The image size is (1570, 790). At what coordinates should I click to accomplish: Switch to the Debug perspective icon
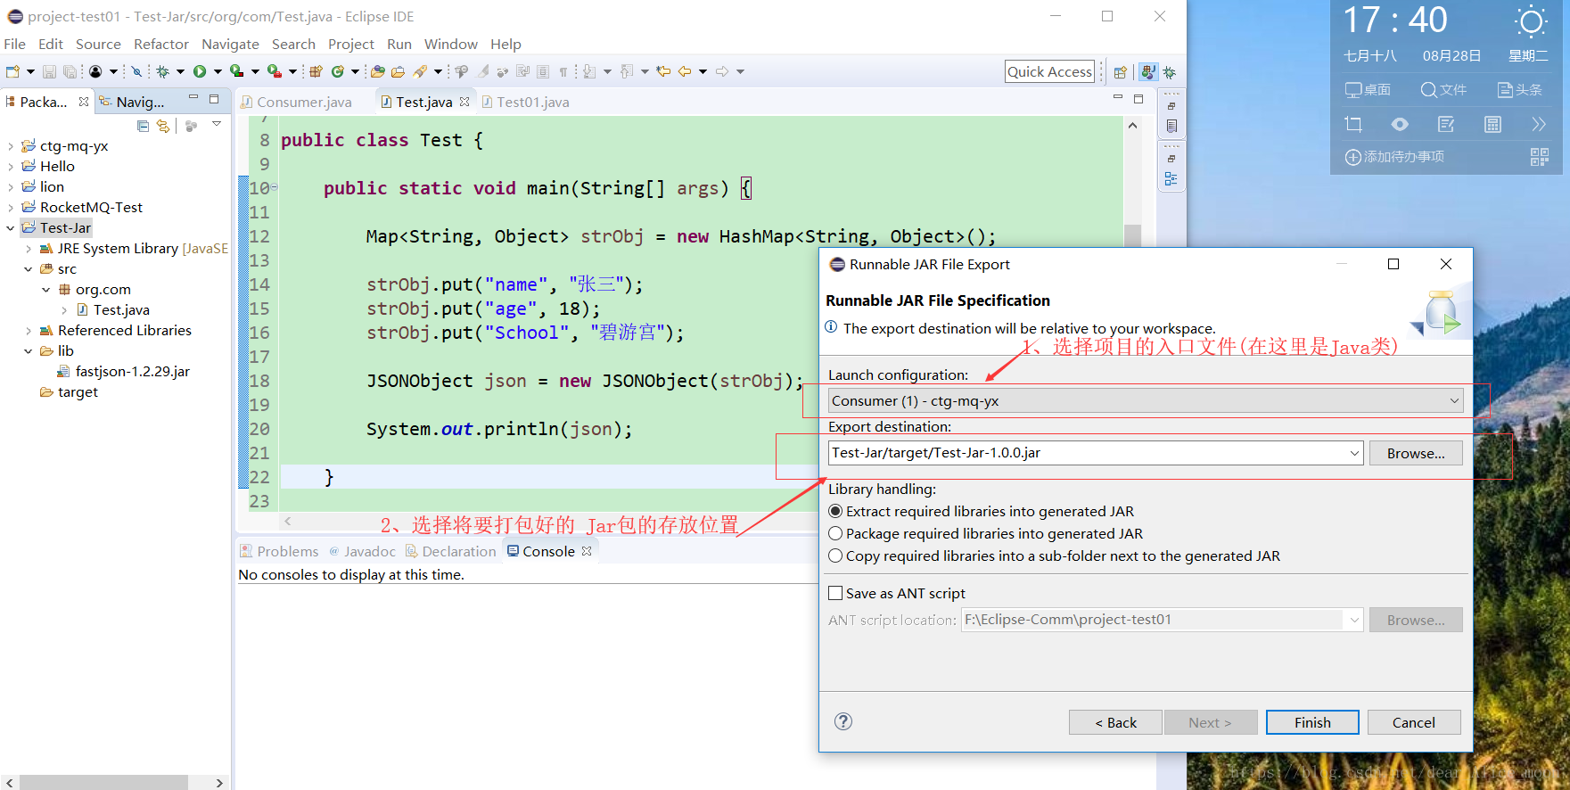coord(1170,72)
